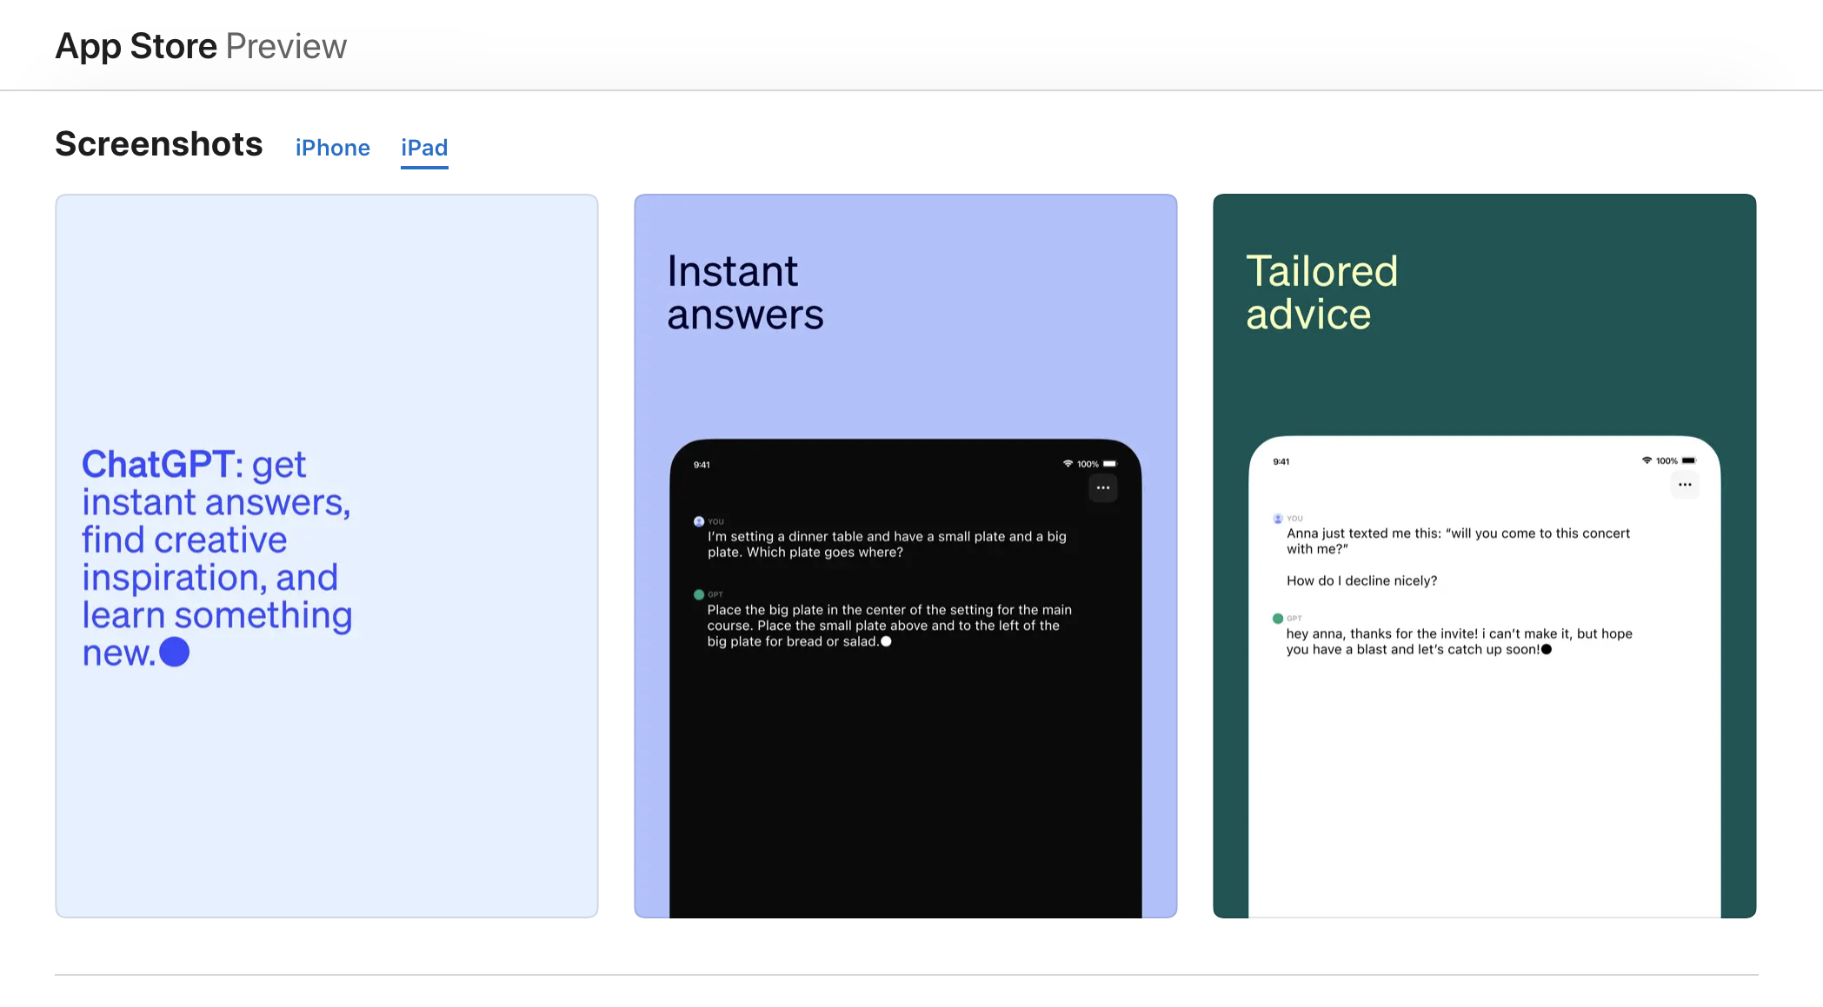Click the YOU avatar in white chat

tap(1277, 519)
